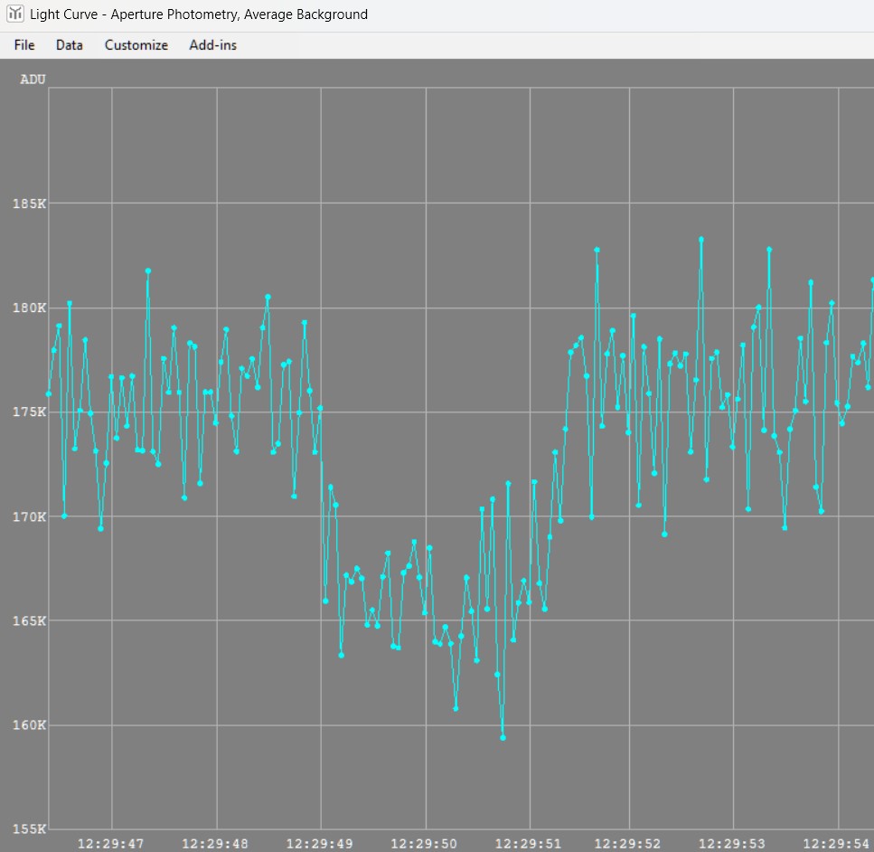Open the Data menu
The image size is (874, 852).
[69, 45]
